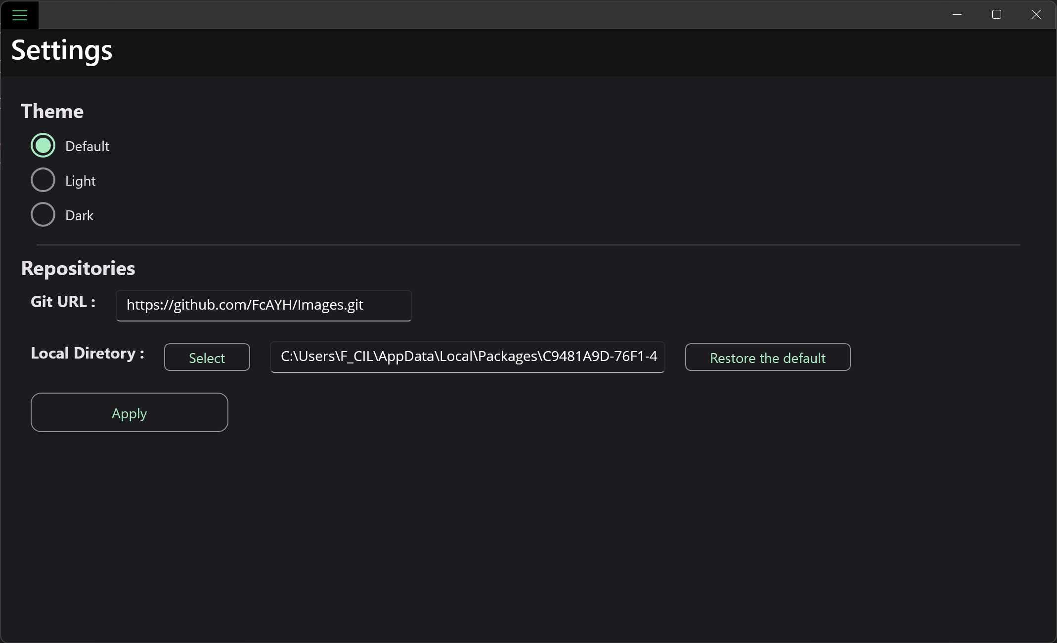The height and width of the screenshot is (643, 1057).
Task: Open the hamburger navigation menu
Action: pos(19,15)
